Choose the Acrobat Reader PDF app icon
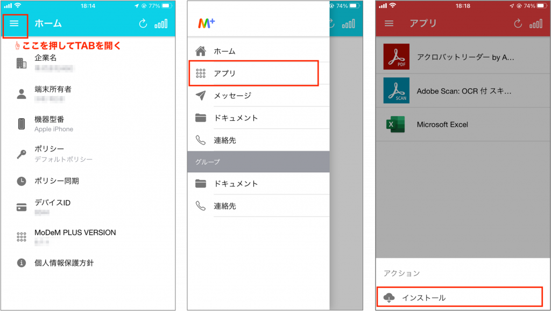Image resolution: width=551 pixels, height=311 pixels. 396,57
